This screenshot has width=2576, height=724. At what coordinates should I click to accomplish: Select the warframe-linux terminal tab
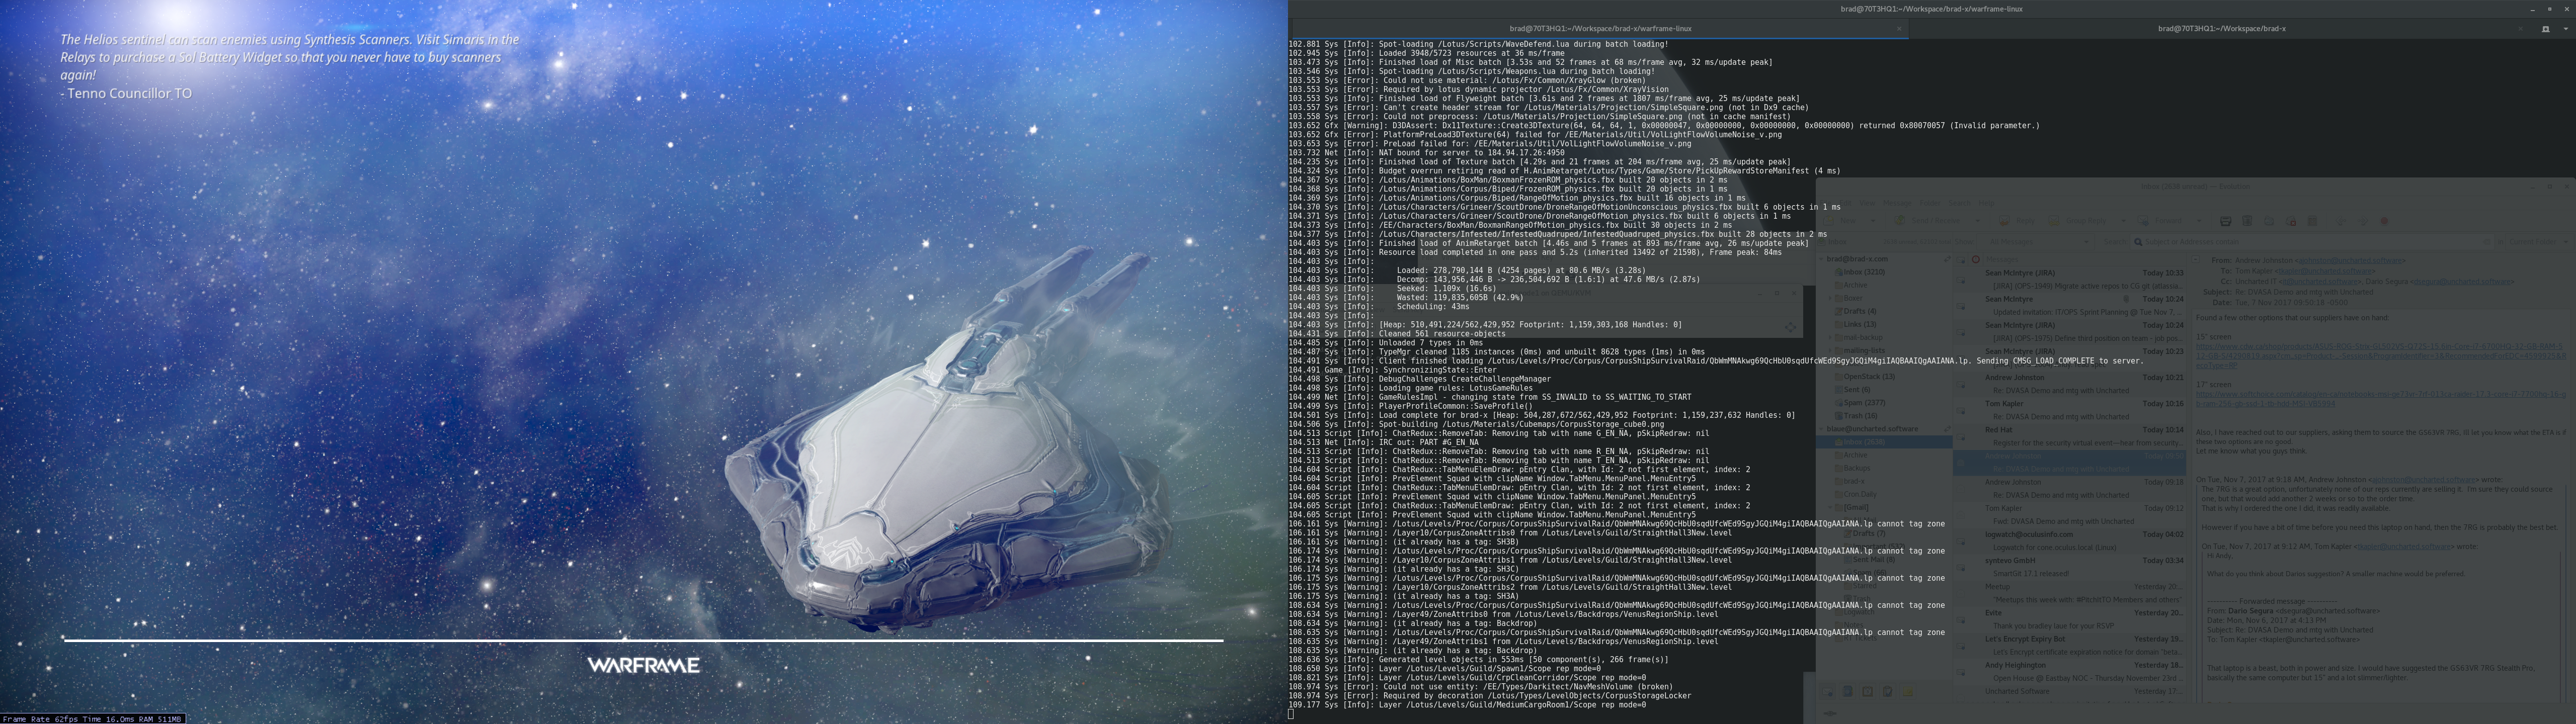click(1600, 29)
